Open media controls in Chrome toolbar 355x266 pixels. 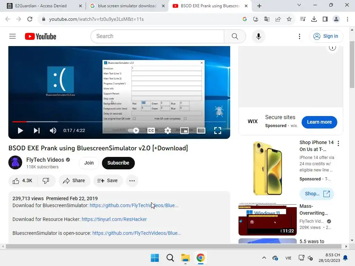coord(303,19)
